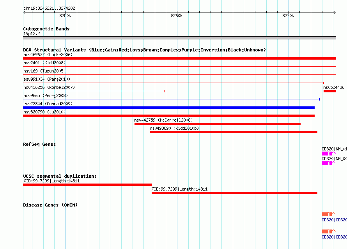Viewport: 347px width, 249px height.
Task: Click the gray 19p13.2 cytogenetic band bar
Action: pos(179,38)
